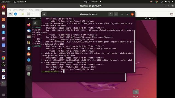Open Virtual Machine menu

[20, 10]
